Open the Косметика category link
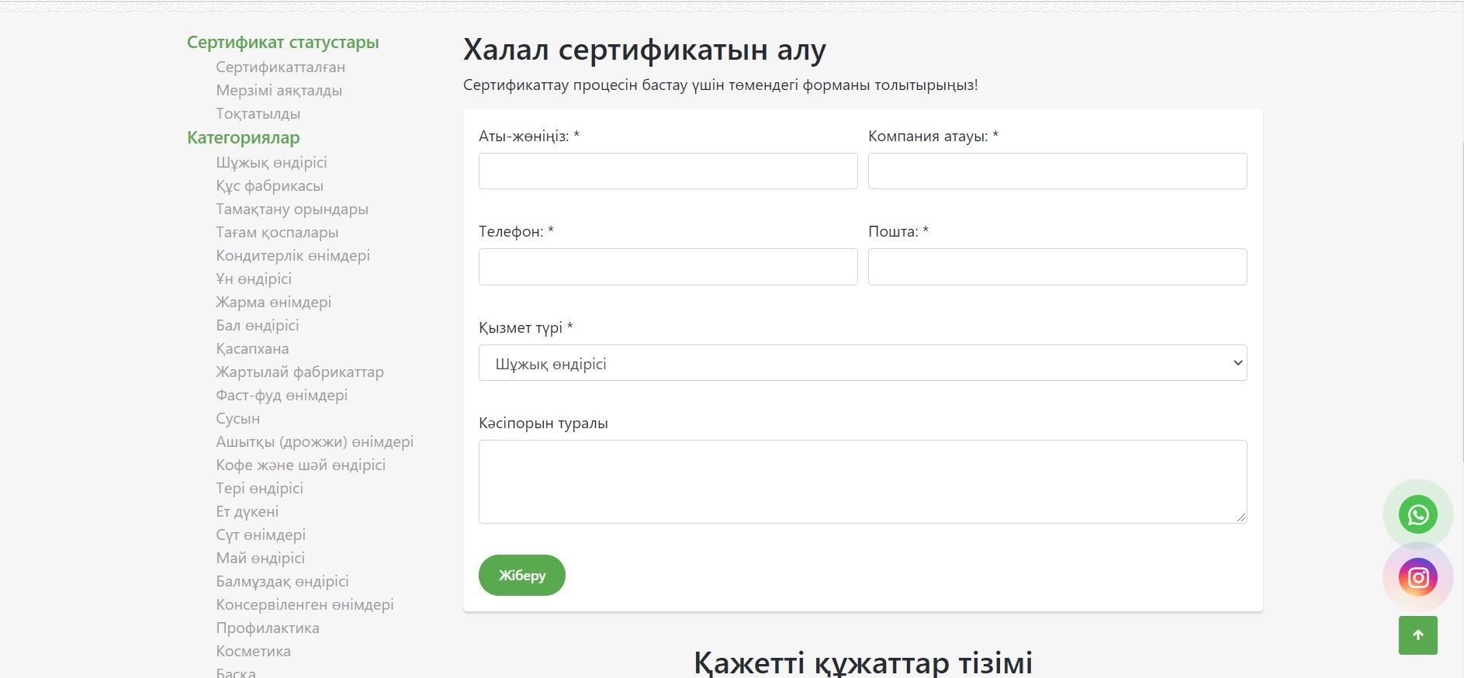This screenshot has width=1464, height=678. pos(253,652)
